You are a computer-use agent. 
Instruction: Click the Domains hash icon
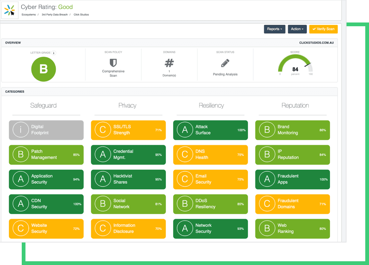click(169, 63)
